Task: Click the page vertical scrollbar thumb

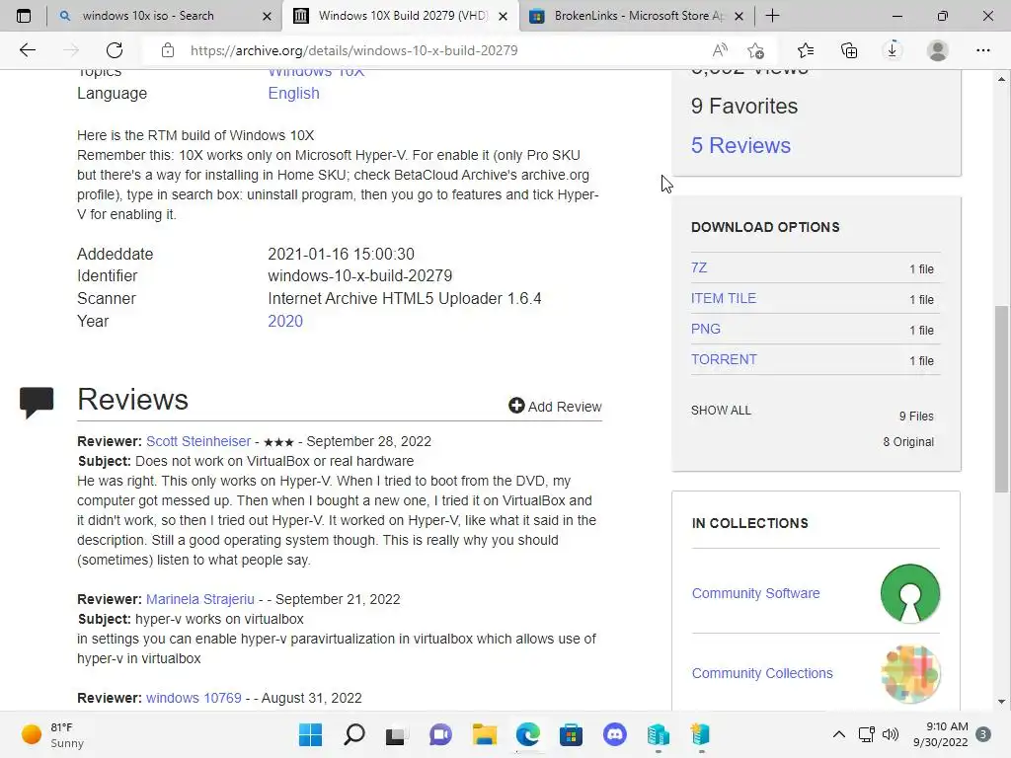Action: tap(1001, 400)
